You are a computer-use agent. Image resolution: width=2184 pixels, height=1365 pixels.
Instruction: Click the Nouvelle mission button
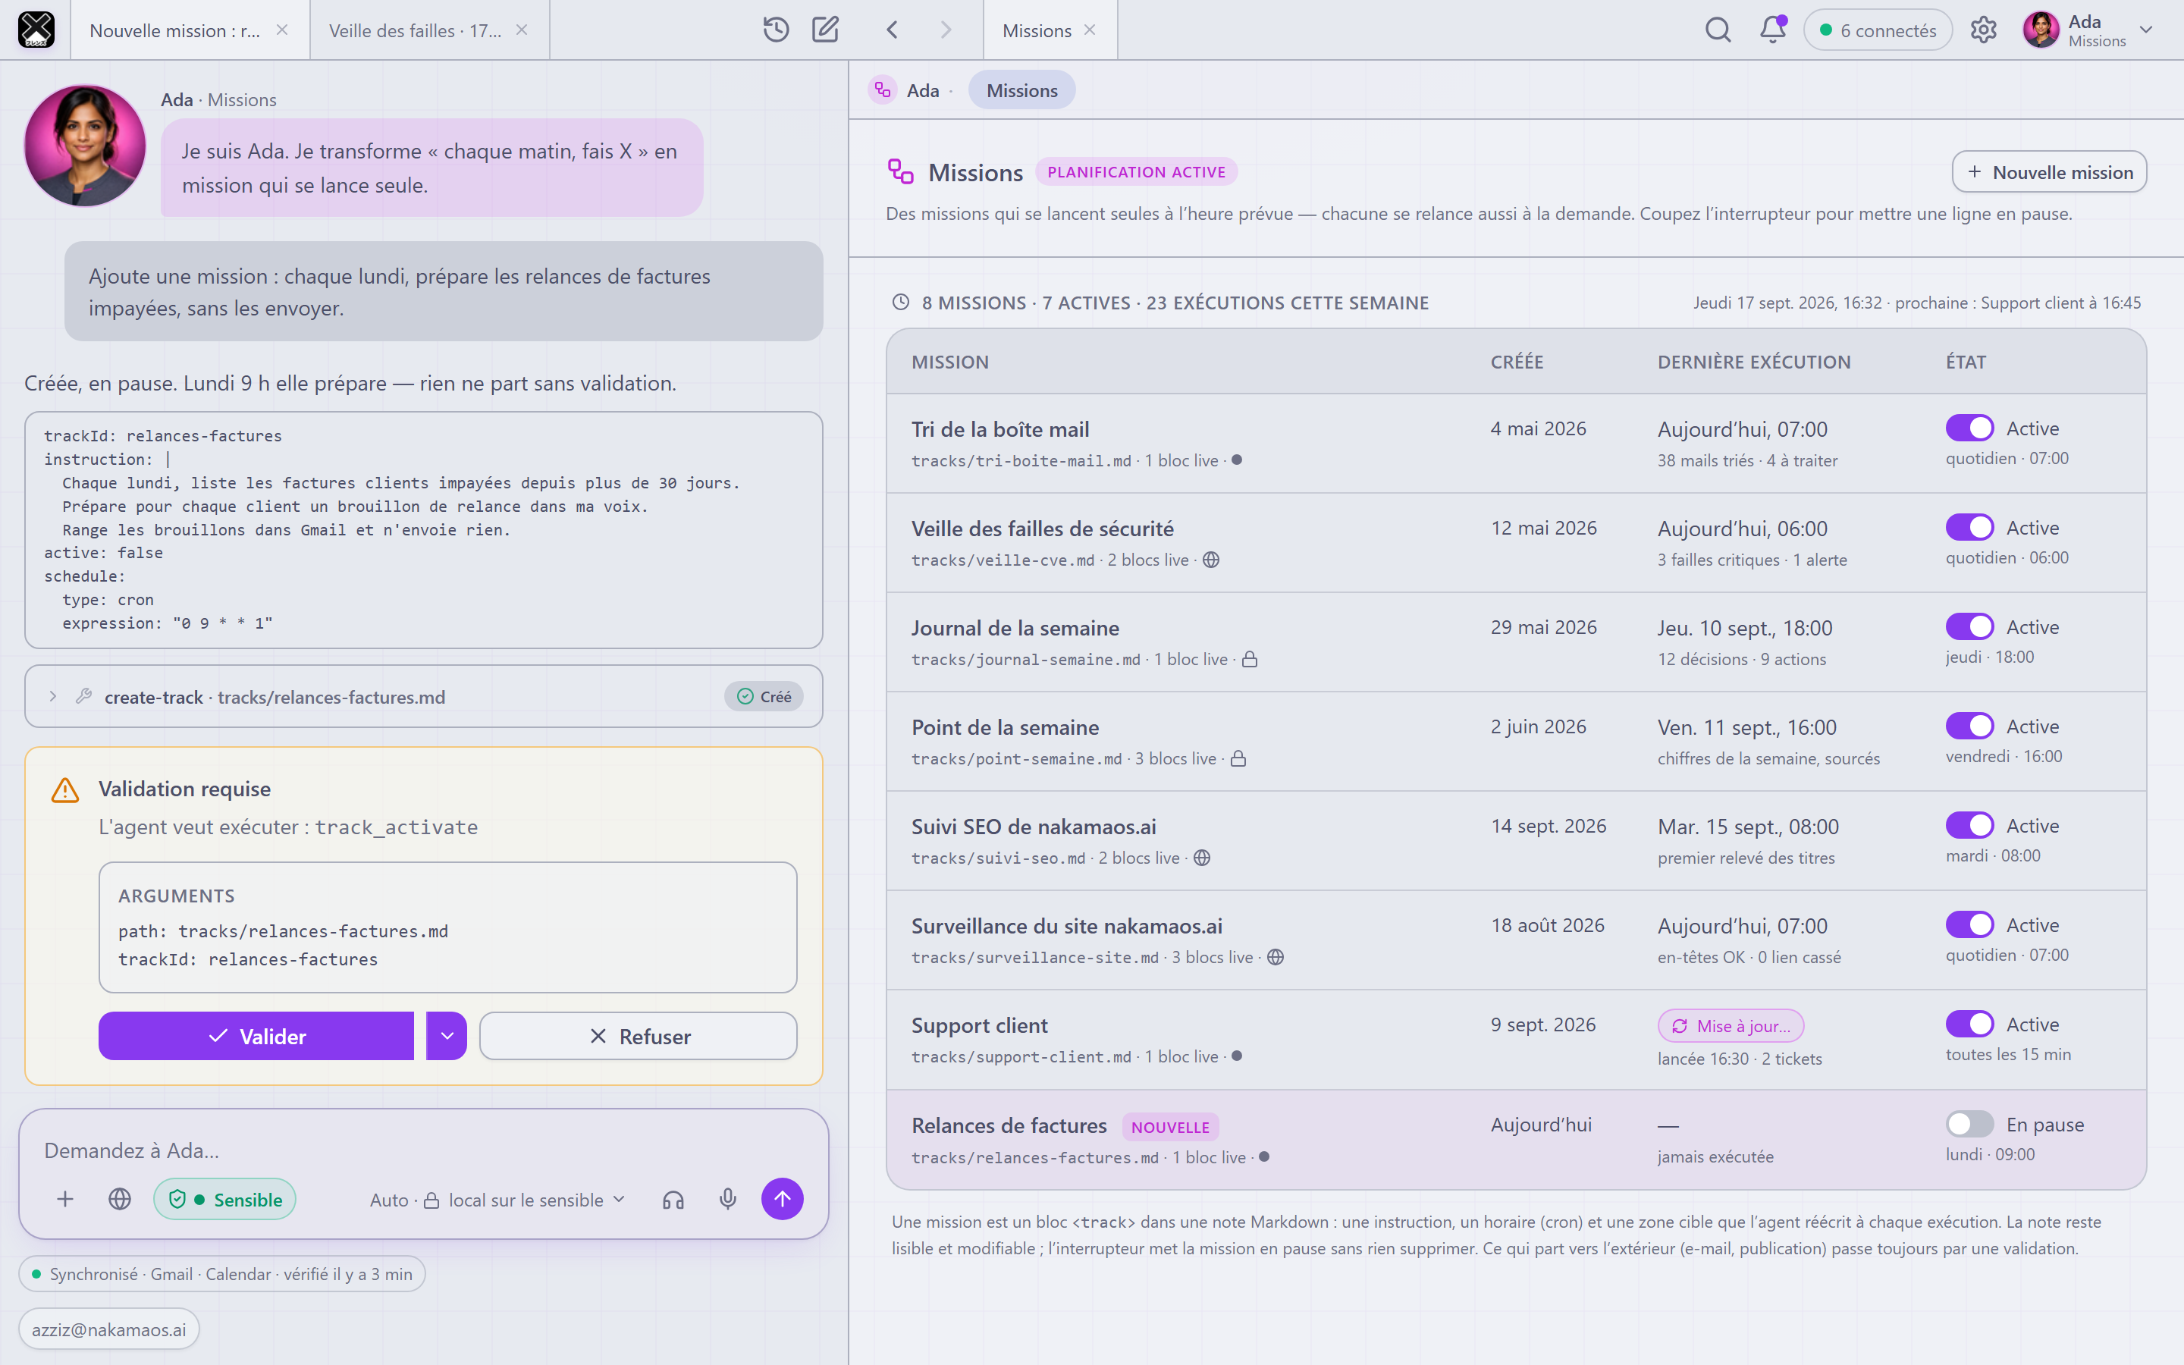[x=2048, y=171]
